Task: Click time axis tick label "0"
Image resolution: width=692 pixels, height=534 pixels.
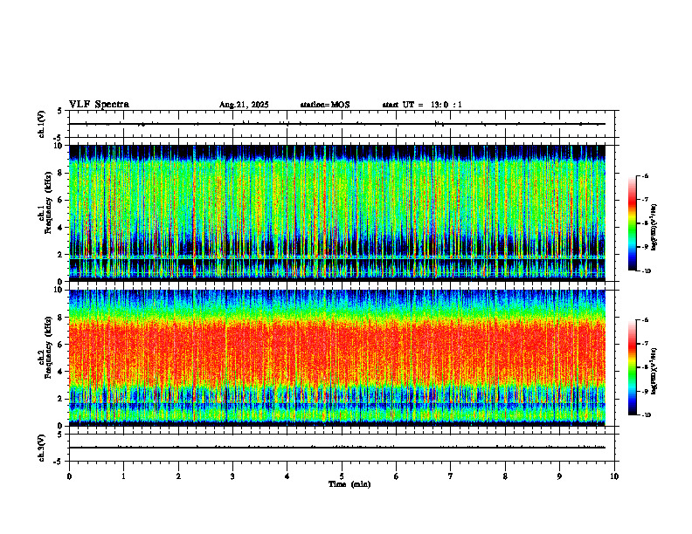Action: click(x=69, y=476)
